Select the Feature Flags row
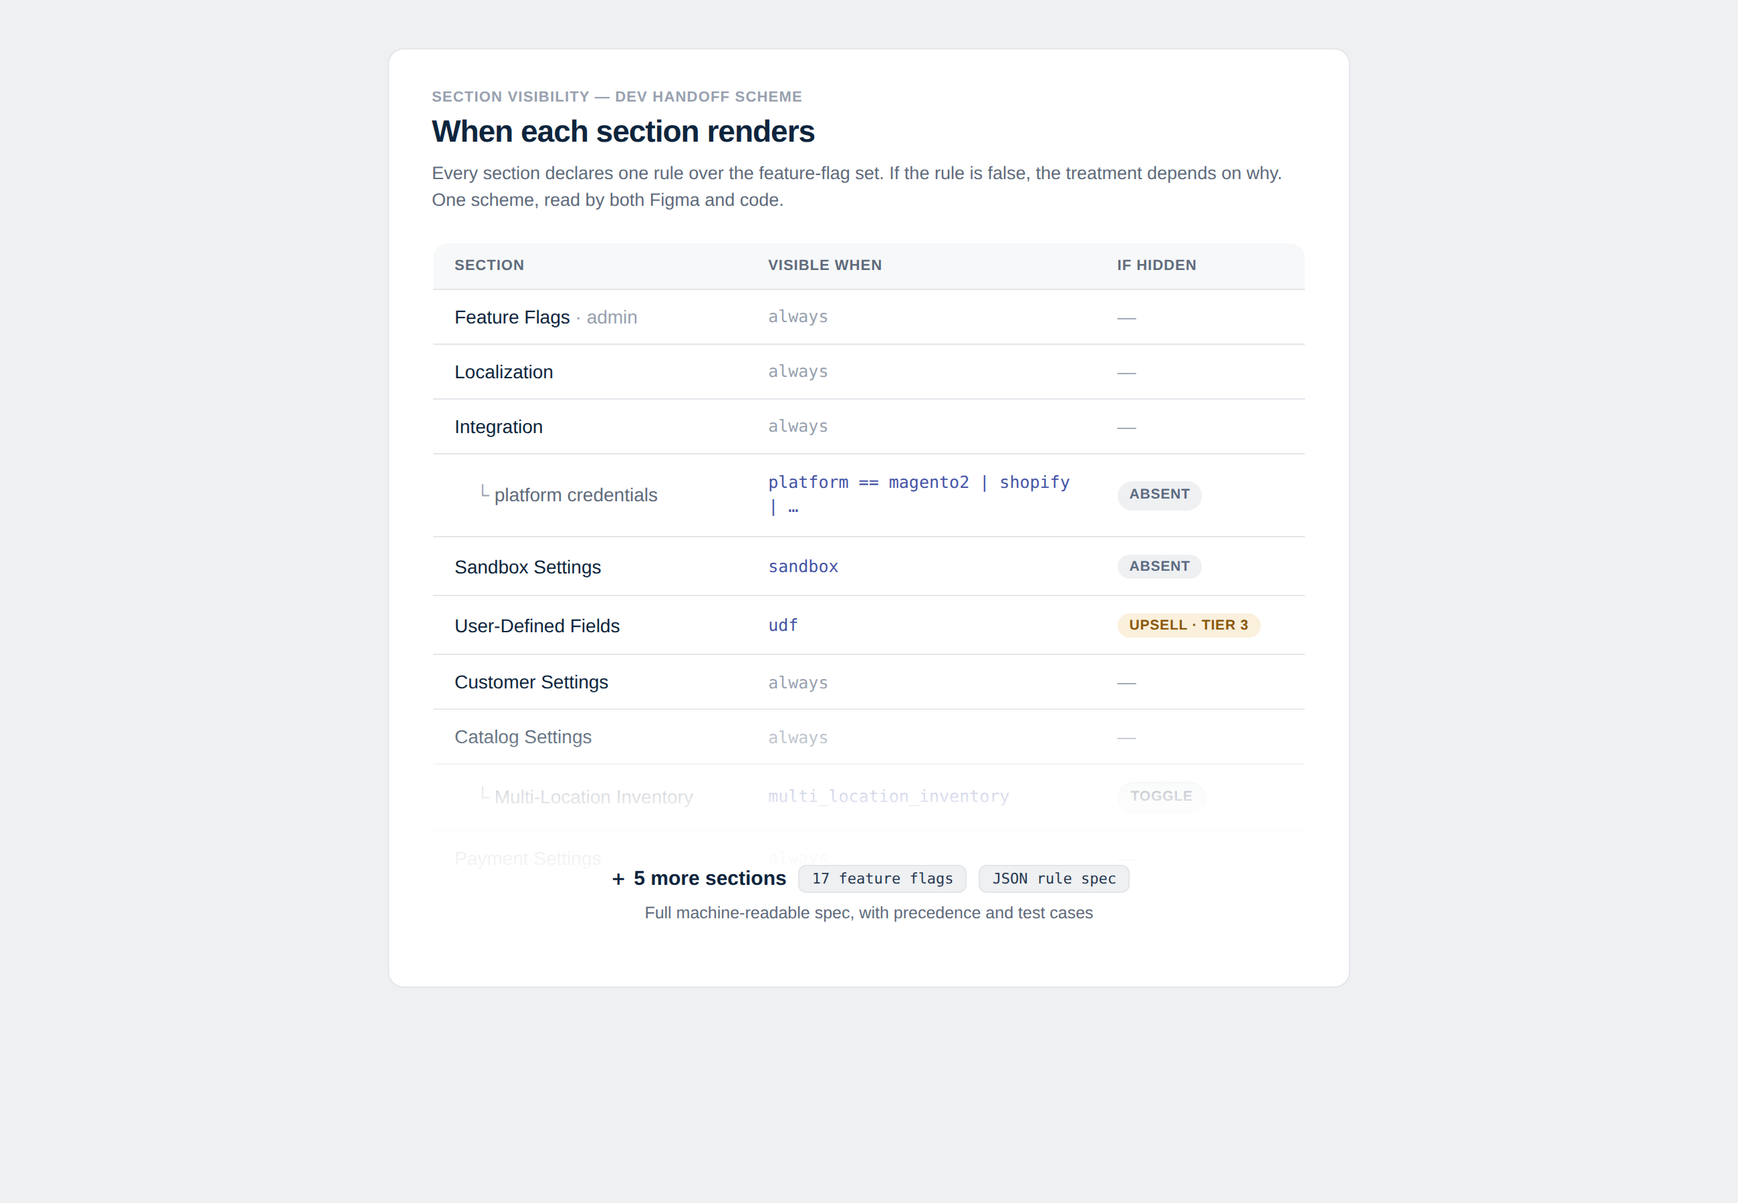 pos(868,317)
